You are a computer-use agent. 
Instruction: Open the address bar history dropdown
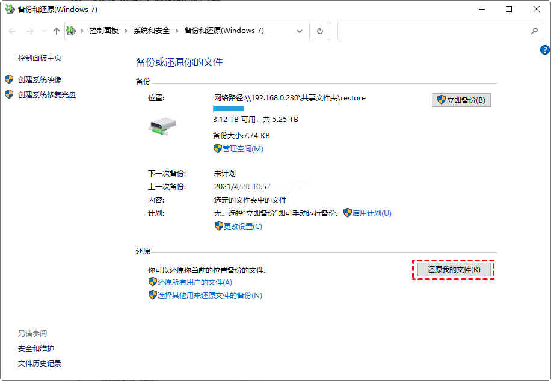pos(299,31)
